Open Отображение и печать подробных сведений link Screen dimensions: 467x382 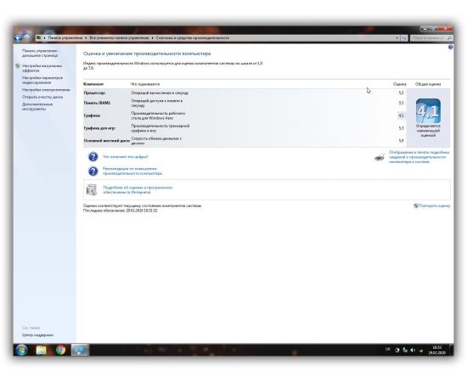point(419,157)
